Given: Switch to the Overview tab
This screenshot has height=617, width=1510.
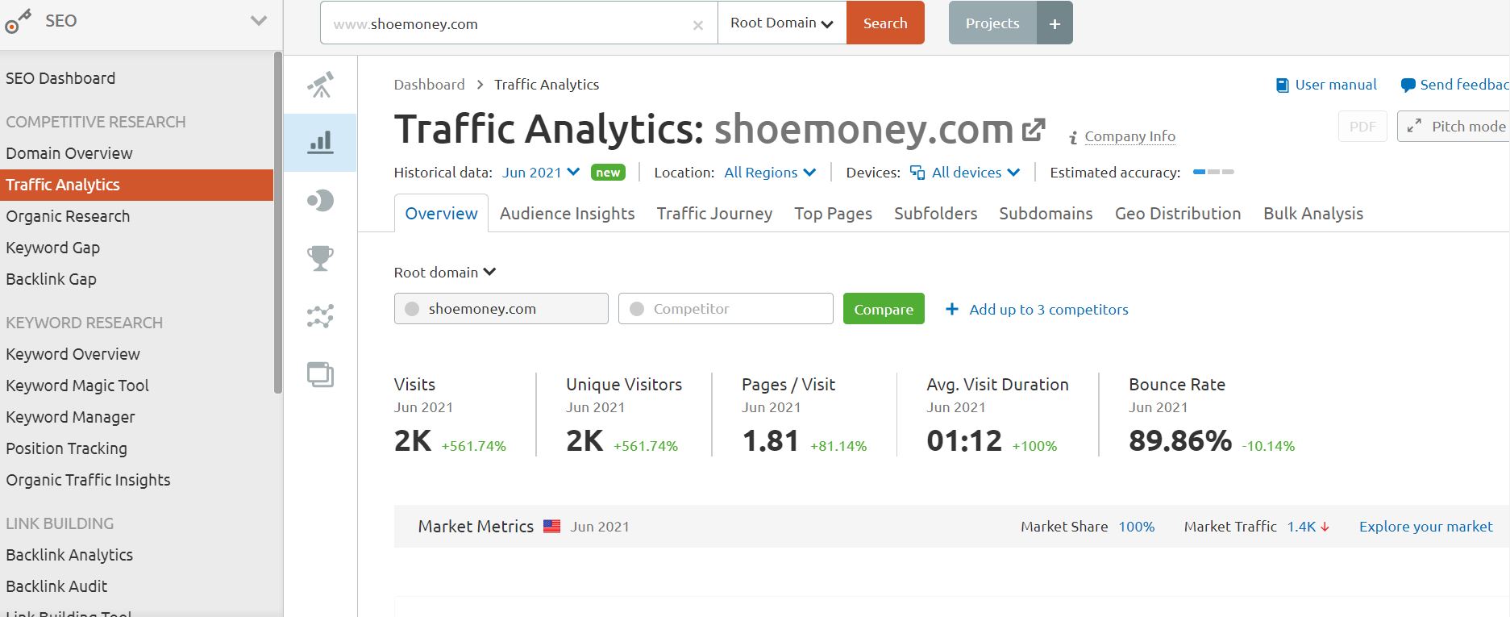Looking at the screenshot, I should [441, 214].
